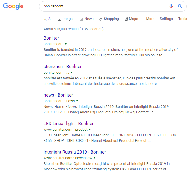Click the French snippet 'bonliter est fondée en 2012'

point(109,81)
